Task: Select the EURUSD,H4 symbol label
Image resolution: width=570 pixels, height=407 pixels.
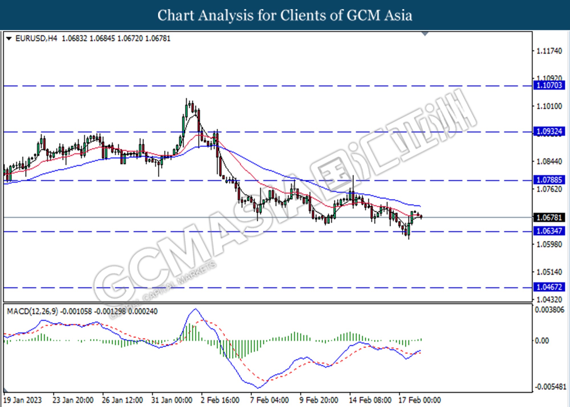Action: point(36,38)
